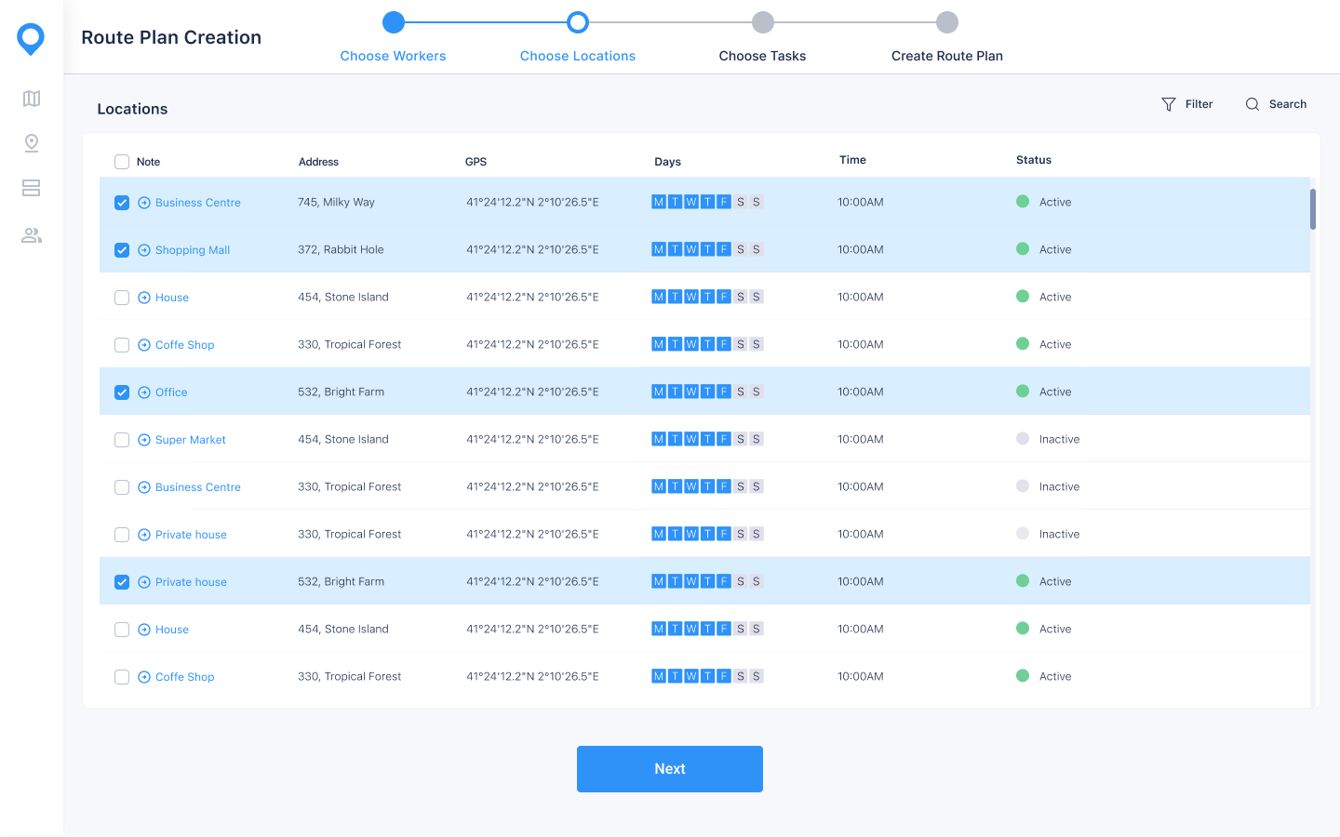Click the Next button
The image size is (1340, 837).
(670, 769)
